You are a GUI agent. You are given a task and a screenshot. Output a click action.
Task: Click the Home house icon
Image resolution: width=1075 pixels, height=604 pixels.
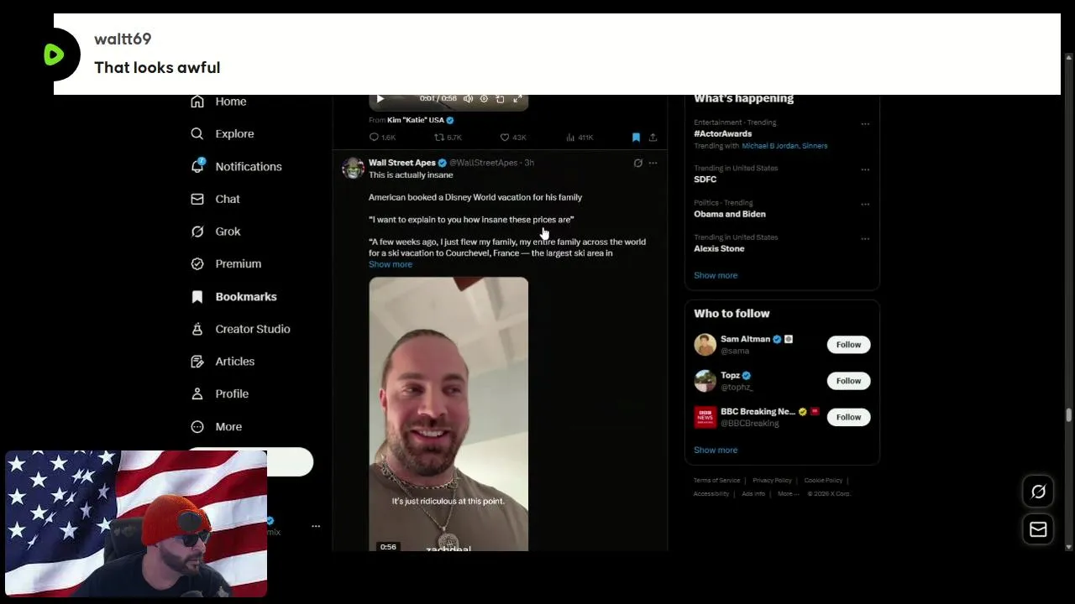[x=197, y=102]
